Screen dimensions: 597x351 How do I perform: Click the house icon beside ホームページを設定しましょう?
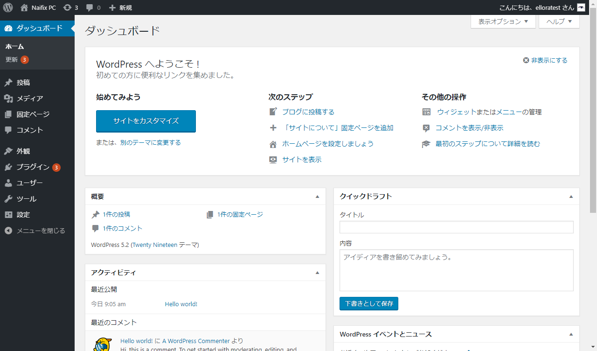[273, 144]
